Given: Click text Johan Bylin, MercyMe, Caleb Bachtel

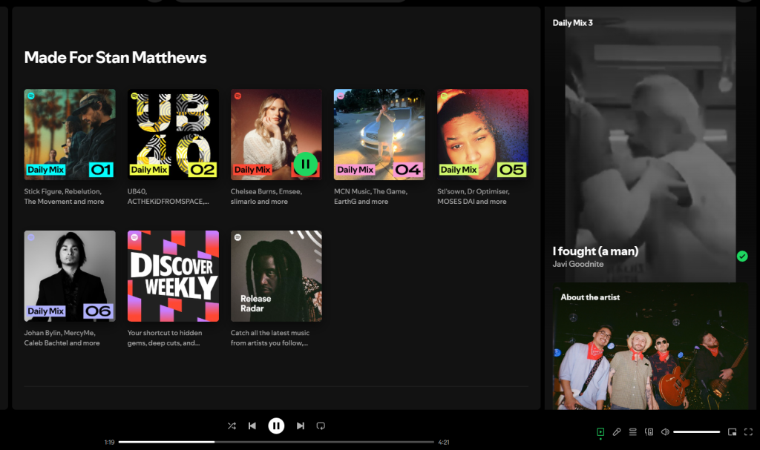Looking at the screenshot, I should point(62,337).
